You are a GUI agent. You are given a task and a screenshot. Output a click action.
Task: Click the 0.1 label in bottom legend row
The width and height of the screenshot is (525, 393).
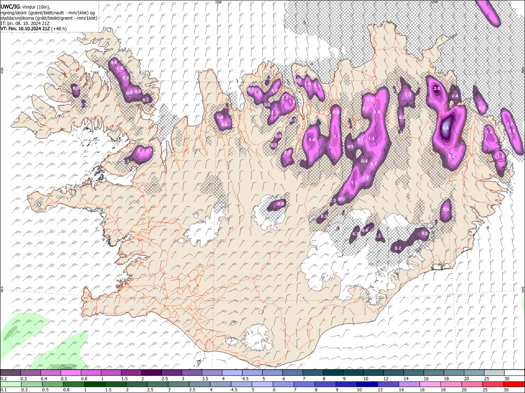(x=3, y=390)
